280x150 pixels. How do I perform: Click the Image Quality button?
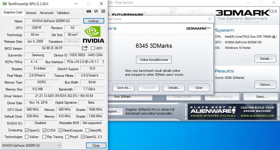pyautogui.click(x=184, y=97)
